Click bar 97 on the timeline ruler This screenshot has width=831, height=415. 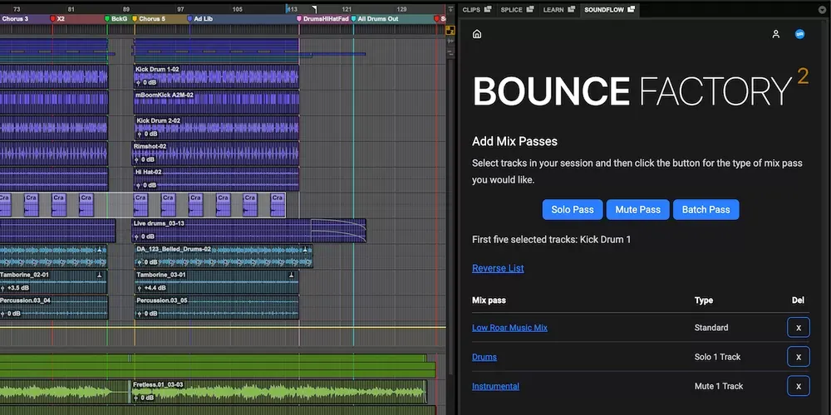tap(180, 9)
